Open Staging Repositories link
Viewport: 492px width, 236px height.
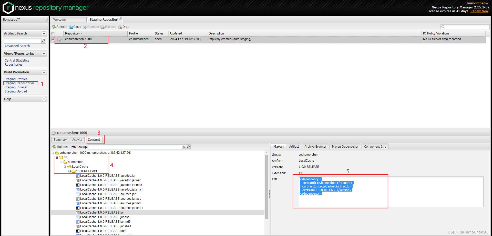click(x=19, y=83)
